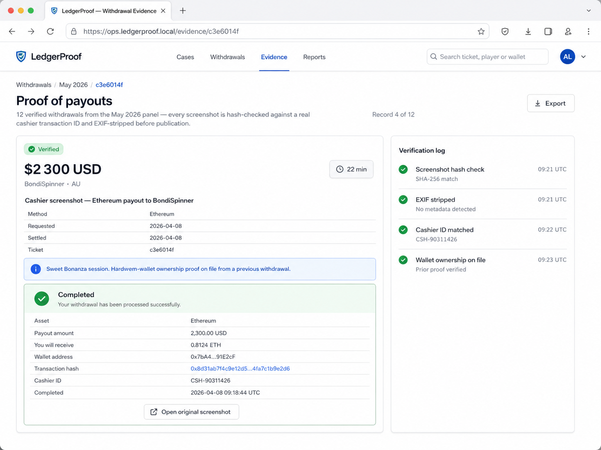Image resolution: width=601 pixels, height=450 pixels.
Task: Click the Record 4 of 12 indicator
Action: pyautogui.click(x=393, y=115)
